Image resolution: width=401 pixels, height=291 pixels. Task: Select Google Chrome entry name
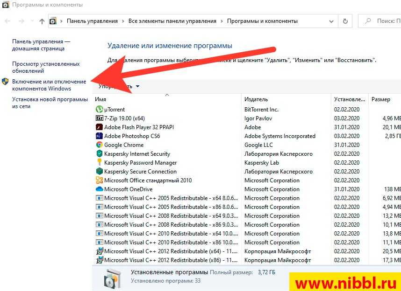[124, 145]
